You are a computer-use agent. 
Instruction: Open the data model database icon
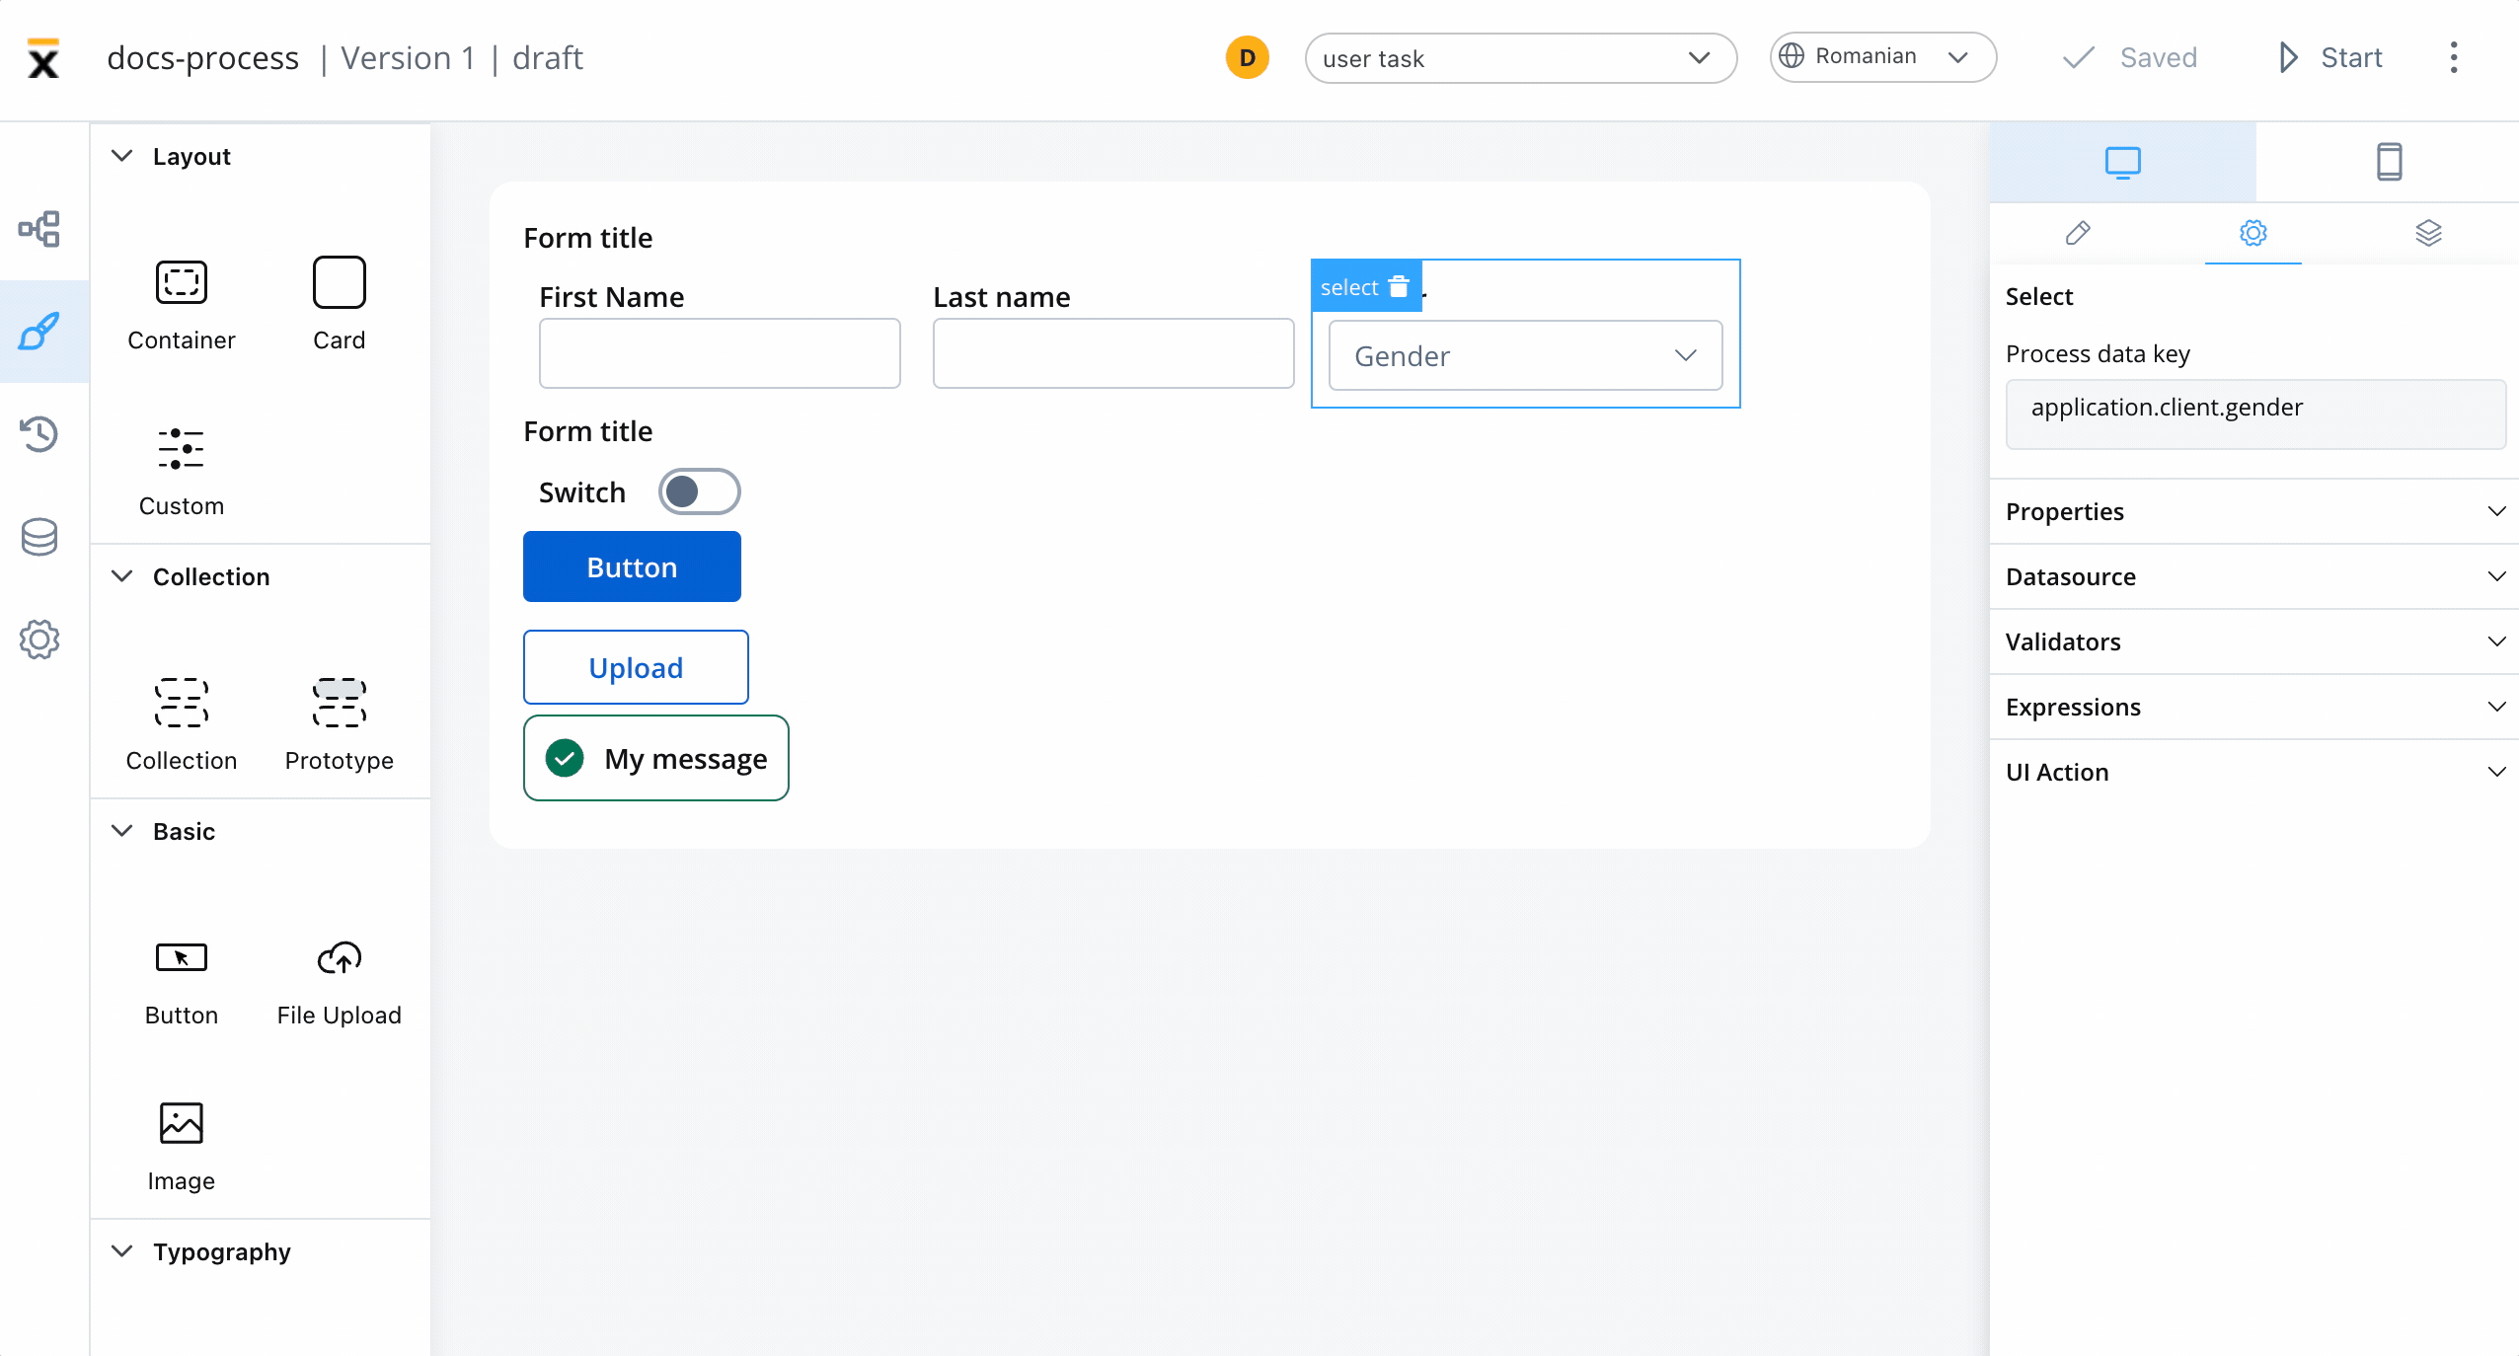point(39,537)
